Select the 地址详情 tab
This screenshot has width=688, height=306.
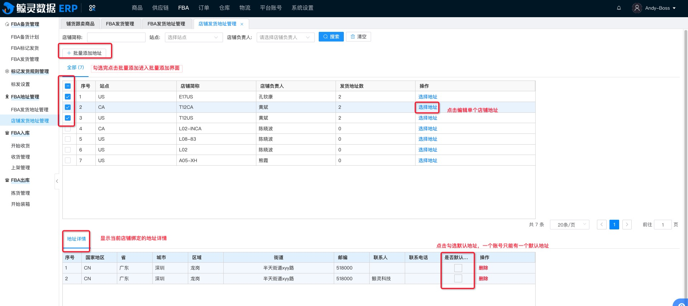pos(76,239)
